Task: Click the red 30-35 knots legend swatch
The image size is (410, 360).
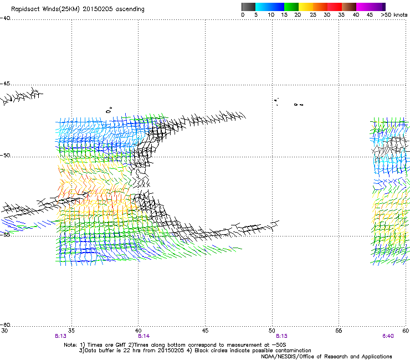Action: (x=335, y=7)
